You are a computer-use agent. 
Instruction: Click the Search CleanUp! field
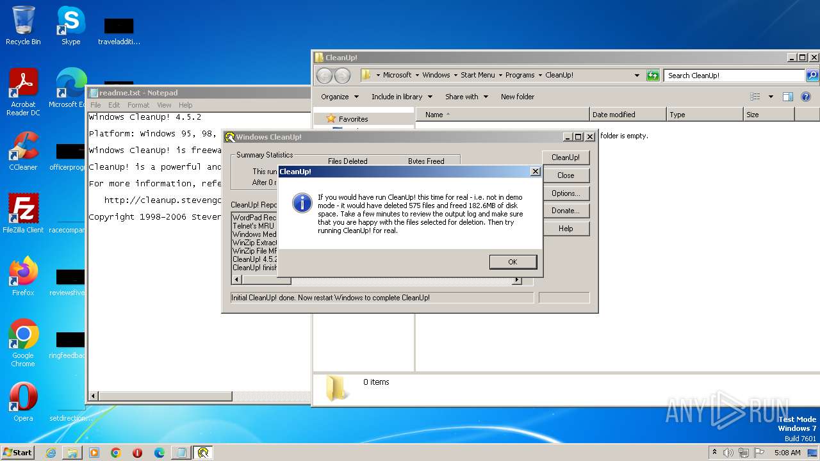point(734,76)
